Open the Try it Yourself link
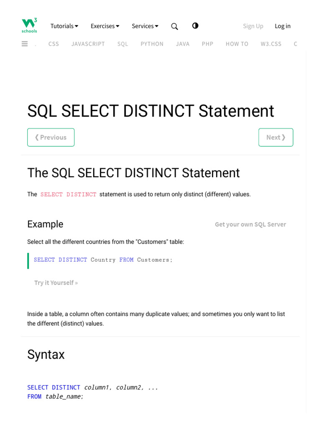The image size is (321, 428). tap(56, 283)
